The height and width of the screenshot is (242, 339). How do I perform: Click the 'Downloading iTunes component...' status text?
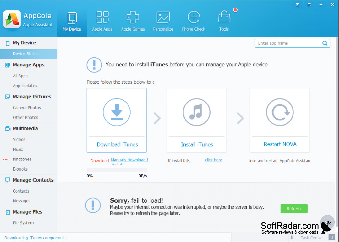pyautogui.click(x=36, y=238)
